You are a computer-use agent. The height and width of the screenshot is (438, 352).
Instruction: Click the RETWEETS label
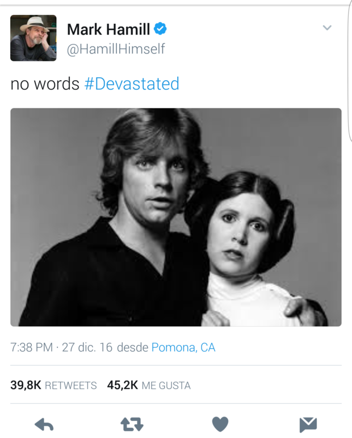pos(70,385)
